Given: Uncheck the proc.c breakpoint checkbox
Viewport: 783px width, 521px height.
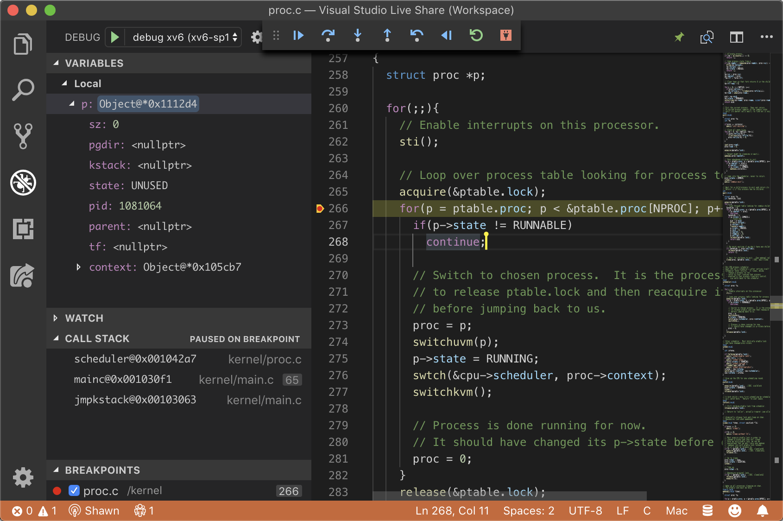Looking at the screenshot, I should tap(74, 490).
